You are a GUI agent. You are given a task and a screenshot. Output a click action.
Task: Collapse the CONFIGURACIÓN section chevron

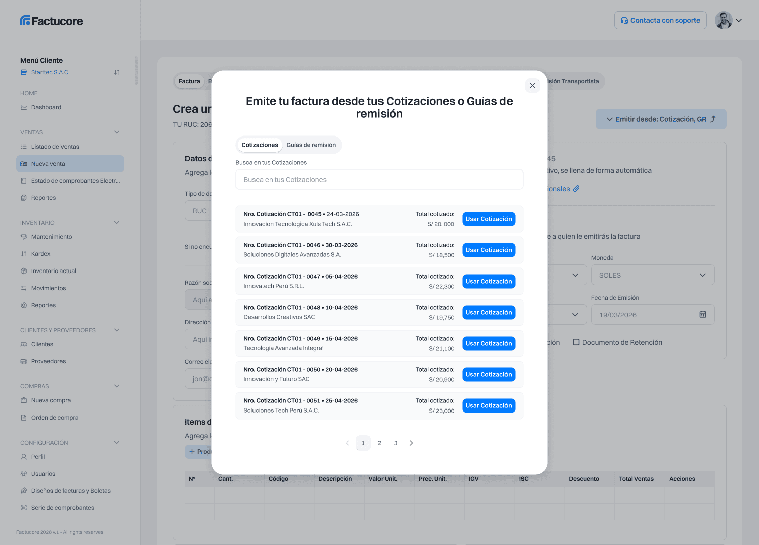click(x=117, y=443)
